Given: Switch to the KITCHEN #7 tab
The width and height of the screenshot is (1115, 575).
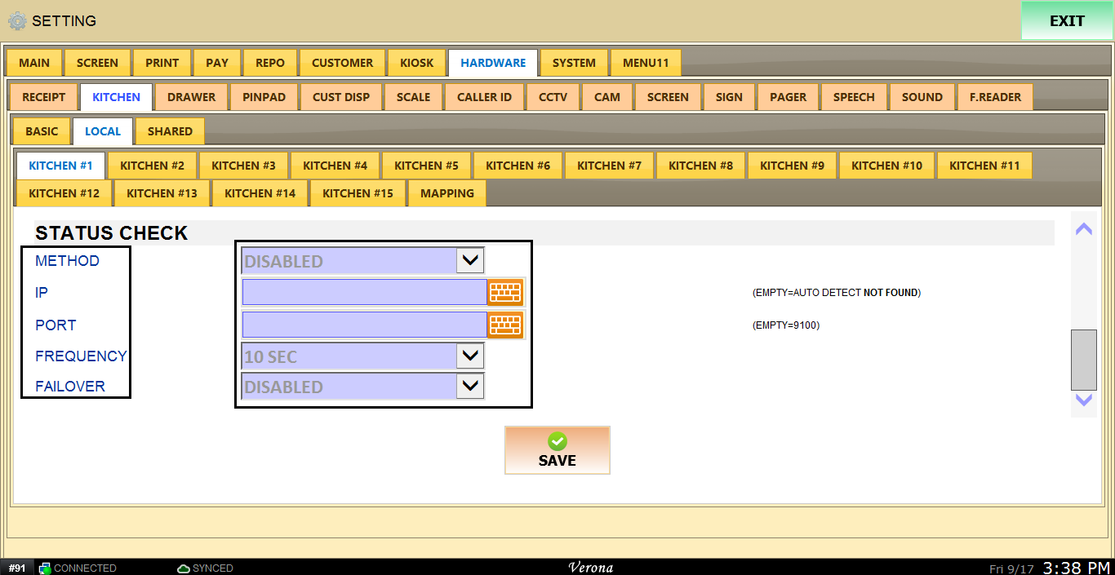Looking at the screenshot, I should coord(610,166).
